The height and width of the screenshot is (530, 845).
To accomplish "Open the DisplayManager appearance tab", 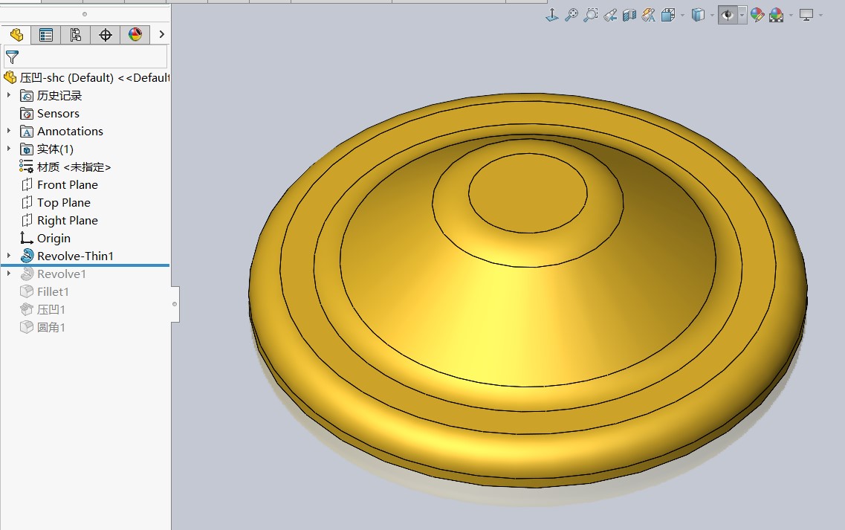I will tap(135, 35).
